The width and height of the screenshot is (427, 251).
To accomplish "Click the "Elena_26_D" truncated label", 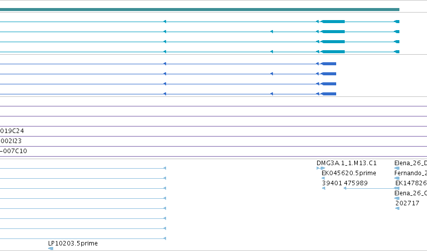I will point(410,163).
